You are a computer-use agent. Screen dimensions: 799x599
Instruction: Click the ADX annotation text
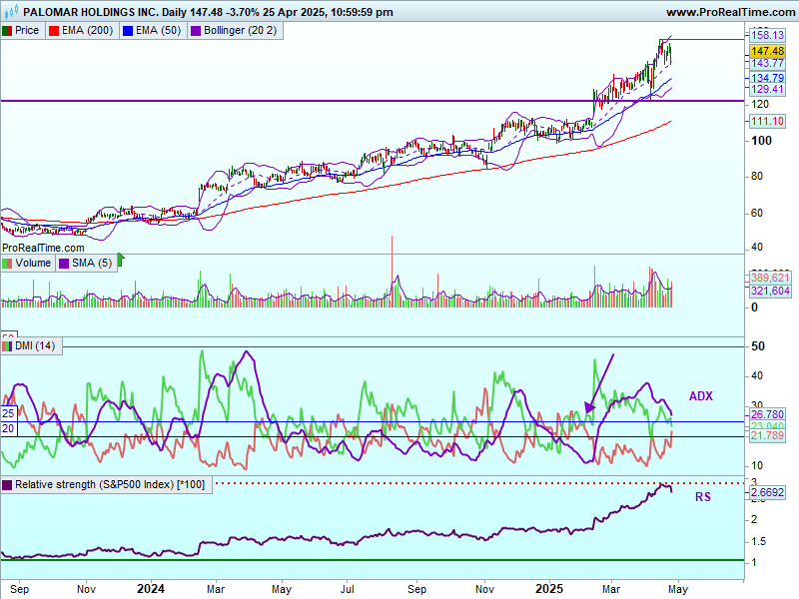coord(700,396)
